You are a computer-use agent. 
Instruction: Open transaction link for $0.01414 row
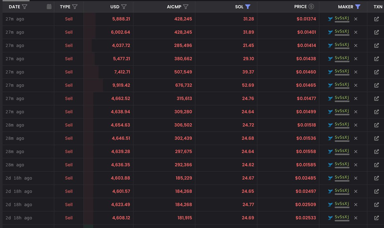(x=376, y=46)
